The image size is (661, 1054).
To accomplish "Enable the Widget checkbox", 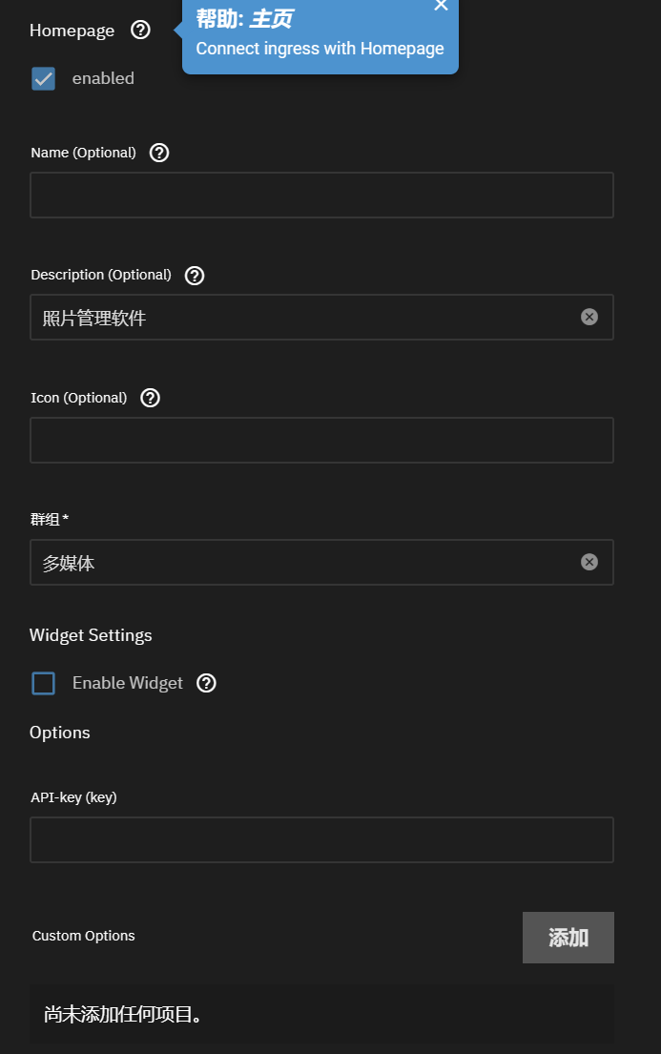I will (x=42, y=683).
